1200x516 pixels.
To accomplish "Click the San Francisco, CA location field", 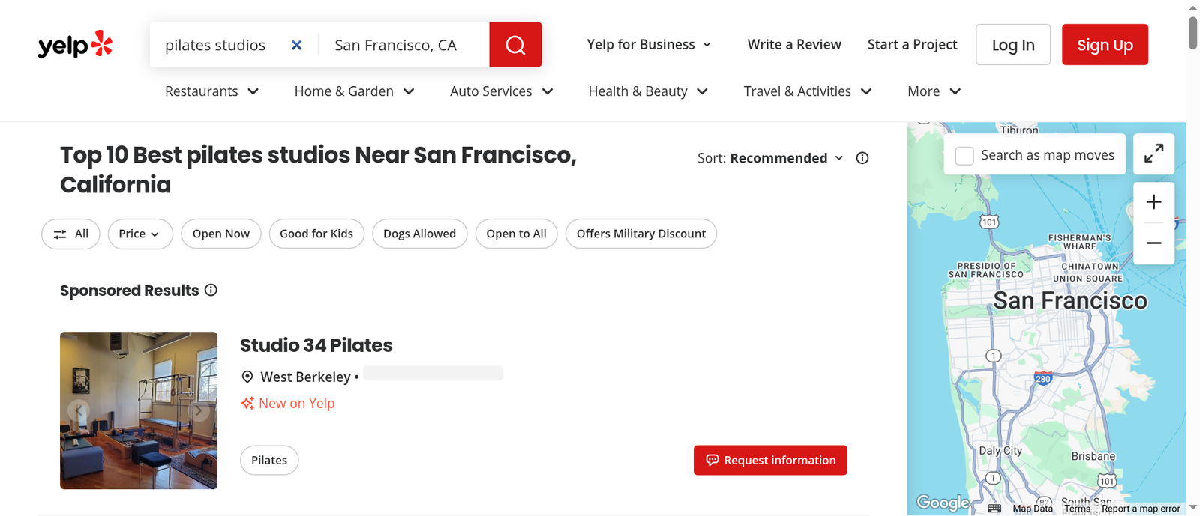I will 403,45.
